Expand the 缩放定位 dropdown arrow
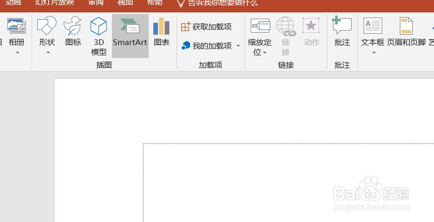Image resolution: width=434 pixels, height=222 pixels. (265, 53)
